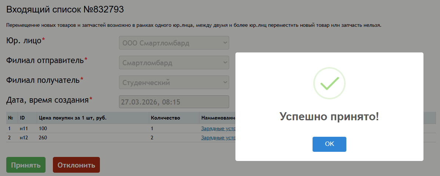This screenshot has width=440, height=176.
Task: Open the Филиал получатель dropdown
Action: [174, 82]
